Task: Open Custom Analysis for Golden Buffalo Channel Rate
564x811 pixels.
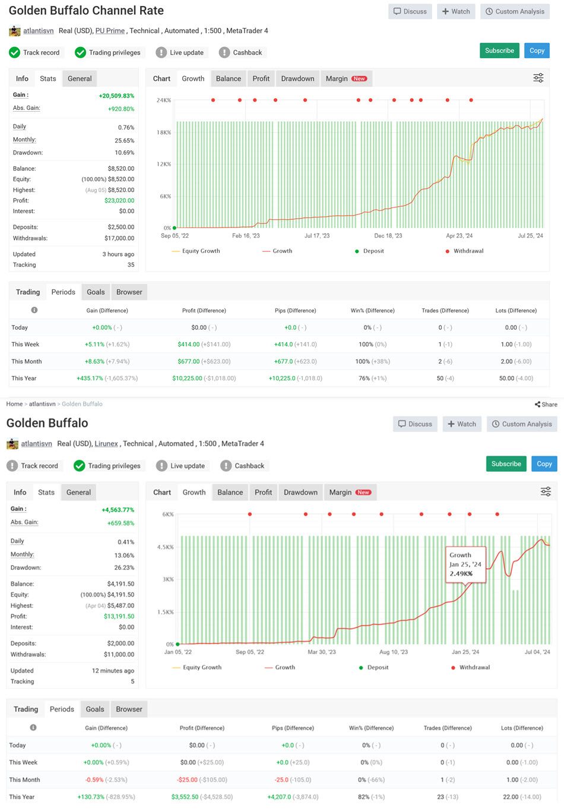Action: (x=514, y=11)
